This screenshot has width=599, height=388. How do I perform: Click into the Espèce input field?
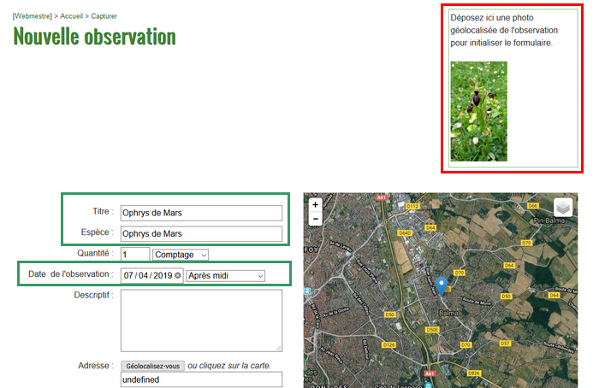(x=201, y=233)
